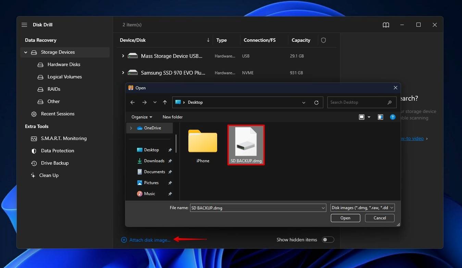Click the Drive Backup clock icon
Viewport: 462px width, 268px height.
pyautogui.click(x=34, y=163)
